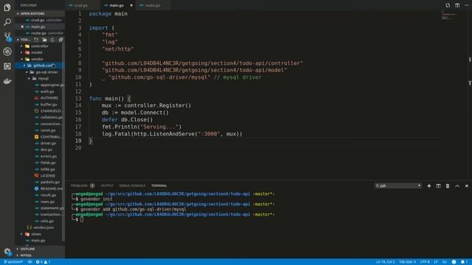
Task: Collapse the vendor folder
Action: pyautogui.click(x=37, y=59)
